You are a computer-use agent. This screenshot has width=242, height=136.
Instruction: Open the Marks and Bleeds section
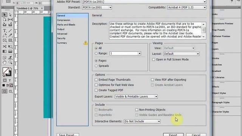[66, 25]
